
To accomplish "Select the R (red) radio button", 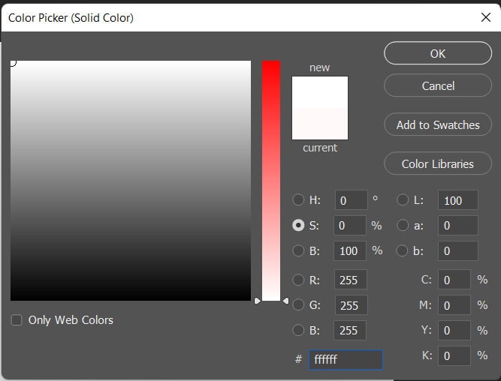I will click(x=298, y=280).
